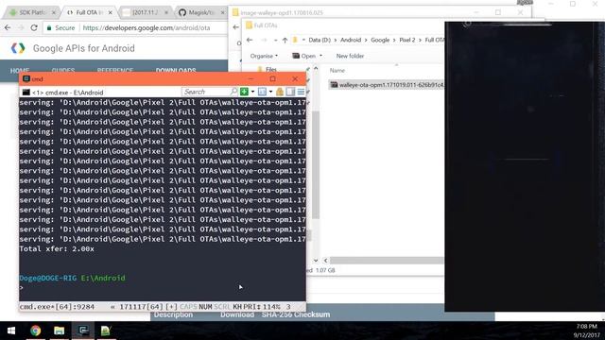Click the Explorer horizontal scrollbar track
The width and height of the screenshot is (605, 340).
pos(387,261)
